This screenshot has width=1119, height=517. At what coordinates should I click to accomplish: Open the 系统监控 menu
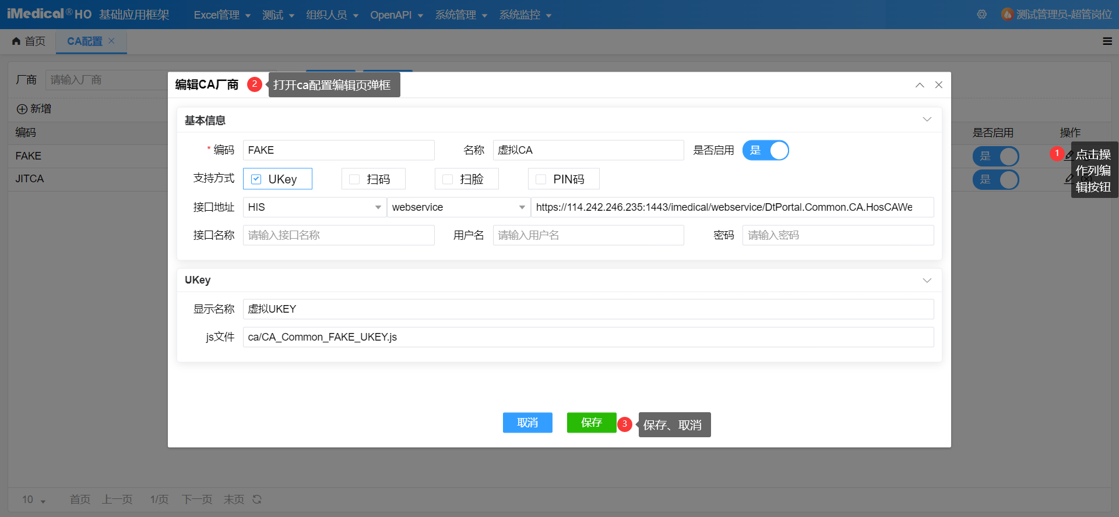coord(525,15)
